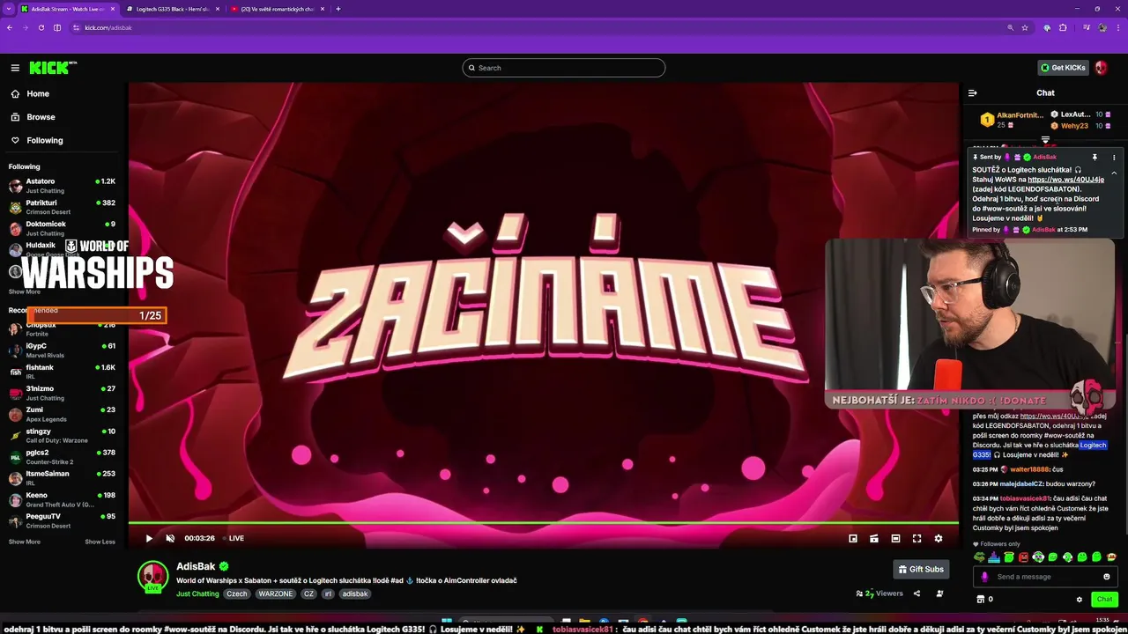Open the emote picker smiley

point(1107,577)
